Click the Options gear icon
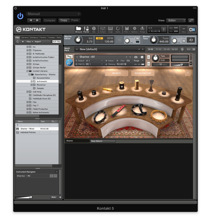This screenshot has height=218, width=215. click(x=134, y=28)
